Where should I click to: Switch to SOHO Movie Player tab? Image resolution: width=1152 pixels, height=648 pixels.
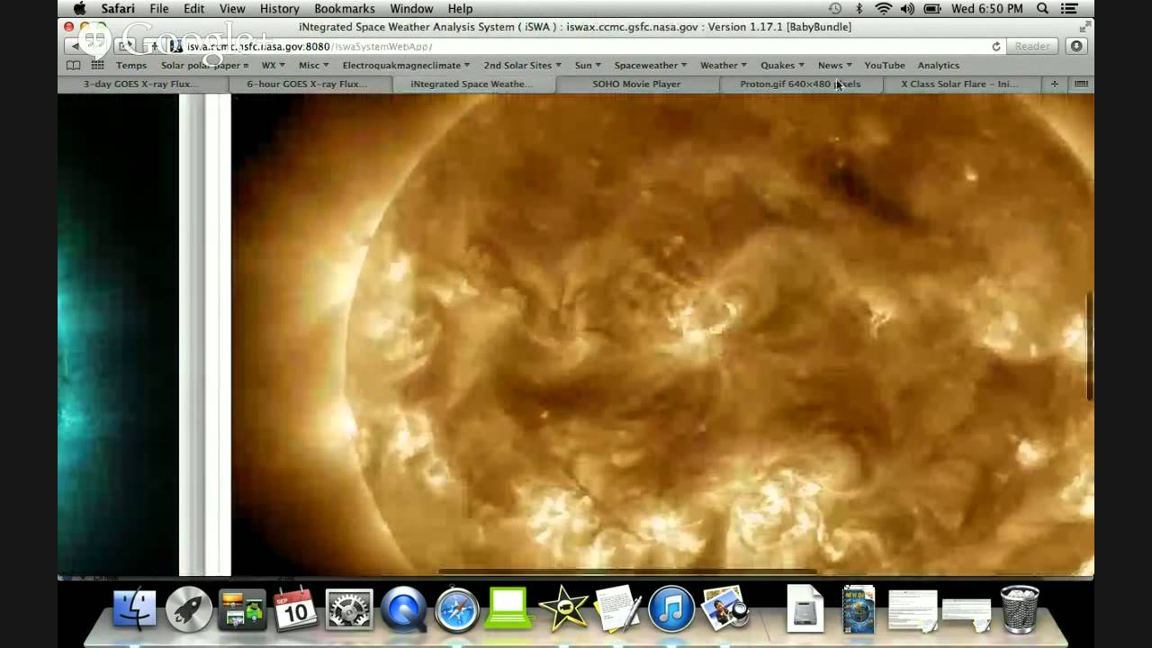(x=636, y=84)
